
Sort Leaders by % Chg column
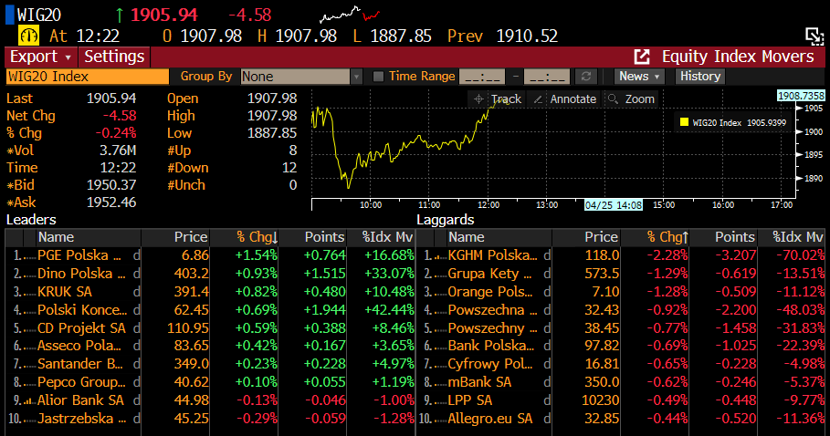click(257, 237)
